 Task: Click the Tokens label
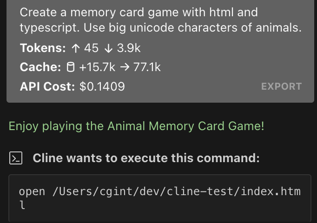43,48
